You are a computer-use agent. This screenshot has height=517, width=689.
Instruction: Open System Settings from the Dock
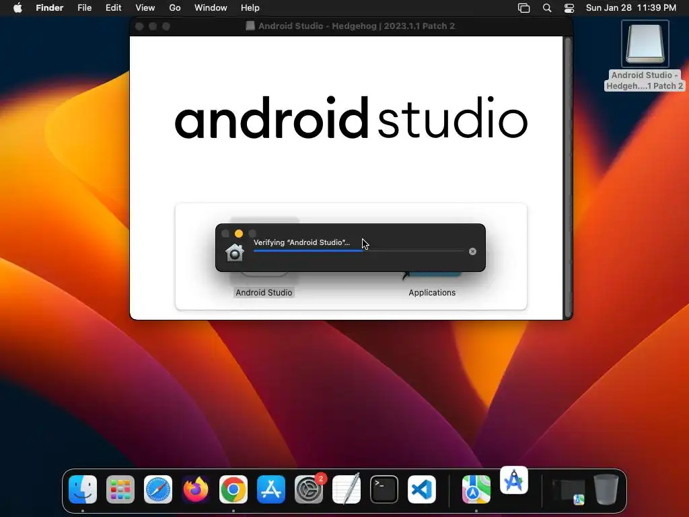[x=309, y=489]
